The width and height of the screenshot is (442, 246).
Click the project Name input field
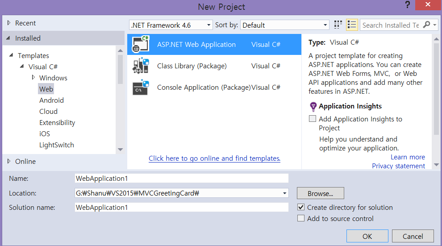click(x=182, y=179)
